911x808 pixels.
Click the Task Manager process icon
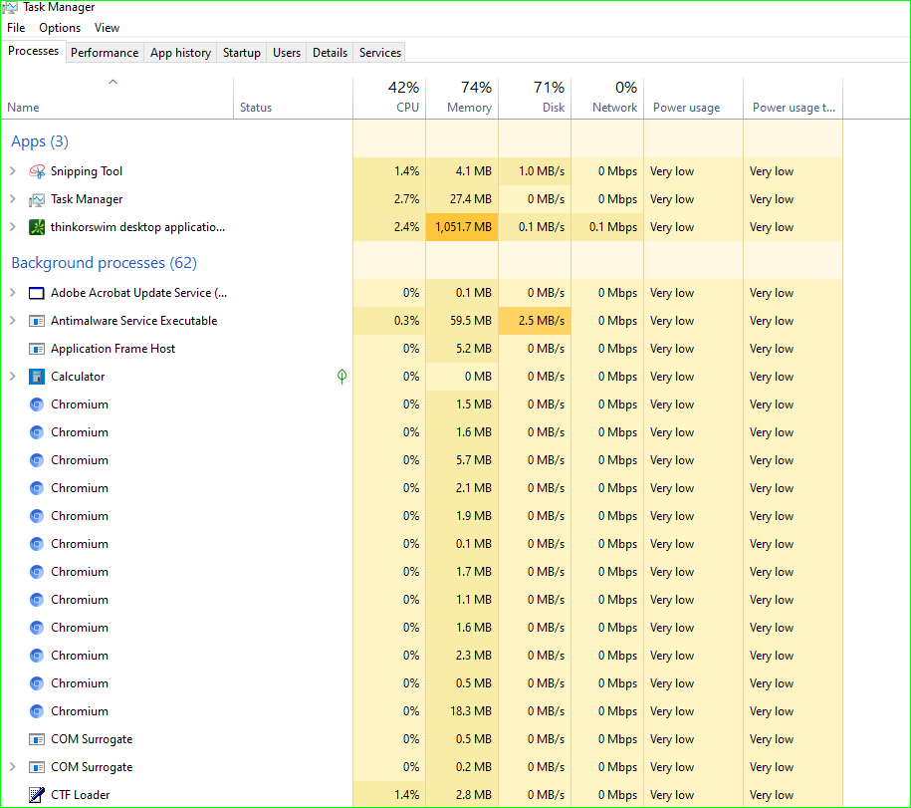click(x=37, y=200)
